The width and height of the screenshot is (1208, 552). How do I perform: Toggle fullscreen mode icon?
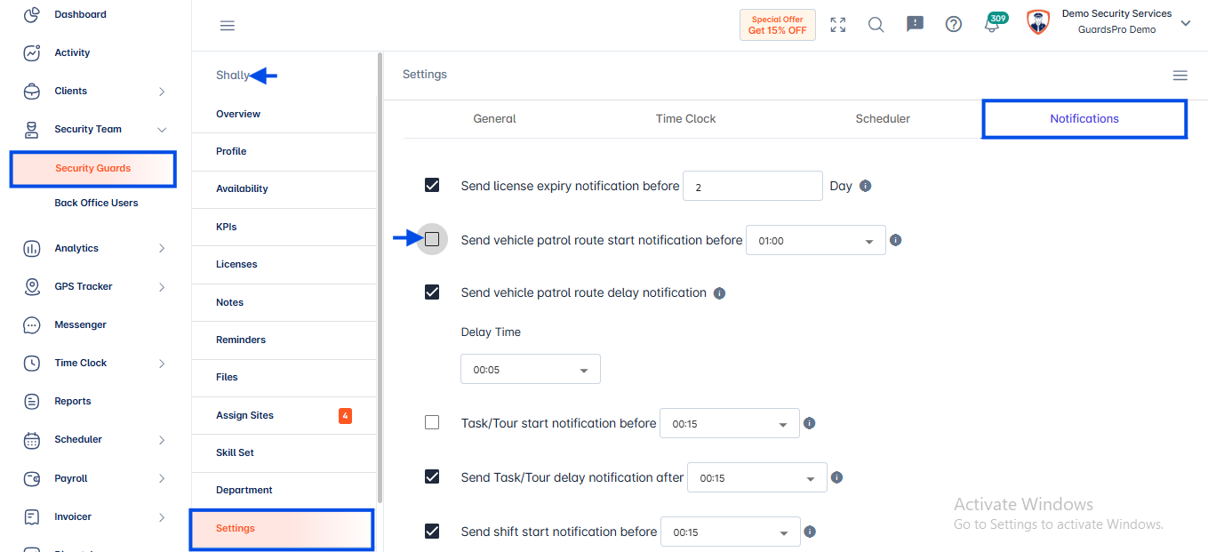point(838,25)
